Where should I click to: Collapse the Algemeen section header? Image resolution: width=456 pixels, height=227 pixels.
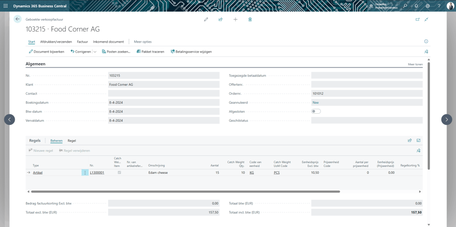tap(35, 64)
